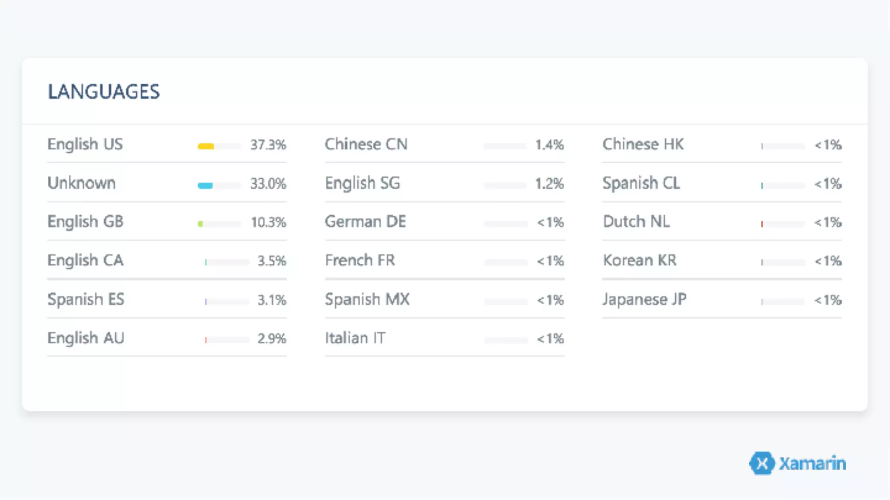The image size is (890, 500).
Task: Click the Chinese CN label
Action: click(366, 144)
